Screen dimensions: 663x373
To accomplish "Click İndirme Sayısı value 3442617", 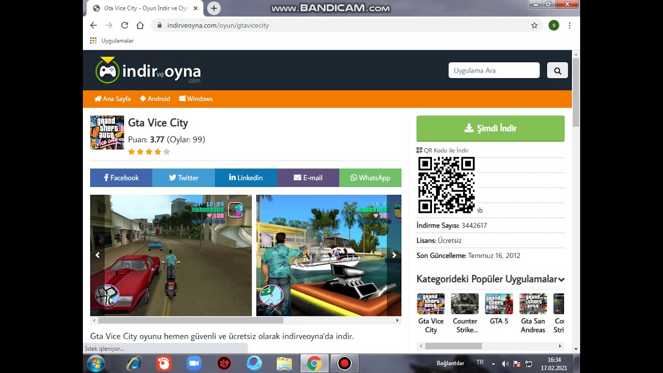I will [x=474, y=225].
